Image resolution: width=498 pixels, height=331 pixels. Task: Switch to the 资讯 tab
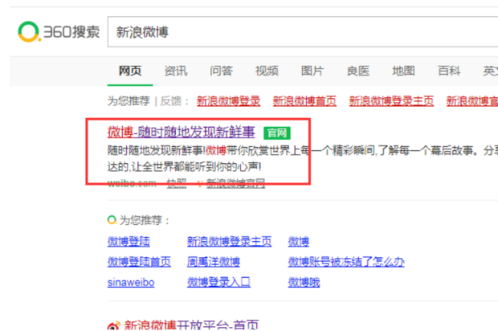176,71
